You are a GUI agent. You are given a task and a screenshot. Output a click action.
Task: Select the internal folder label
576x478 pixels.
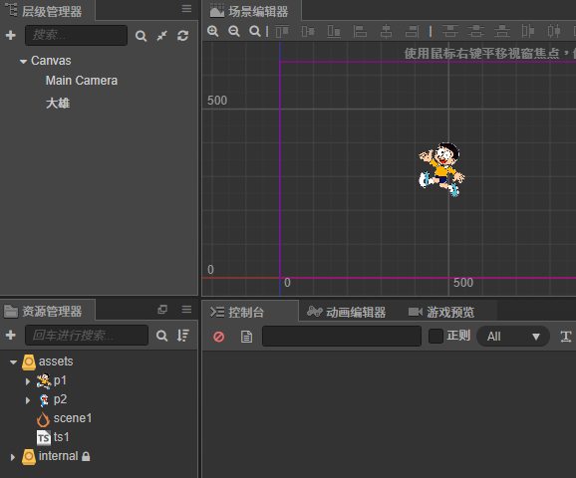[x=59, y=456]
